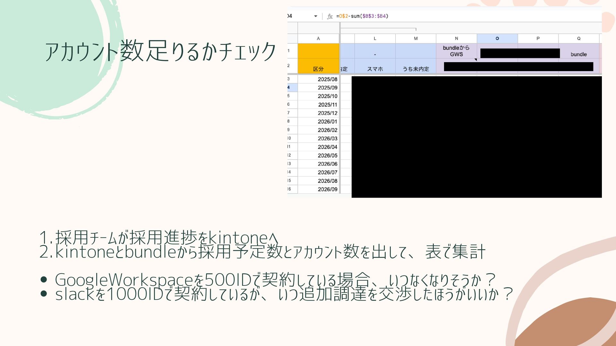Select column M header
Screen dimensions: 616x346
point(416,38)
